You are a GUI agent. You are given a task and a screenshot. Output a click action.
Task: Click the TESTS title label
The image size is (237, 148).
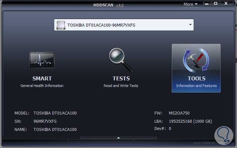click(121, 78)
